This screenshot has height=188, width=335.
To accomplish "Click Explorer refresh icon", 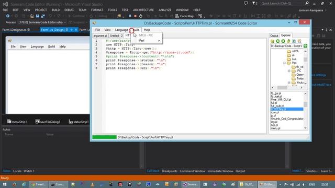I will point(294,41).
